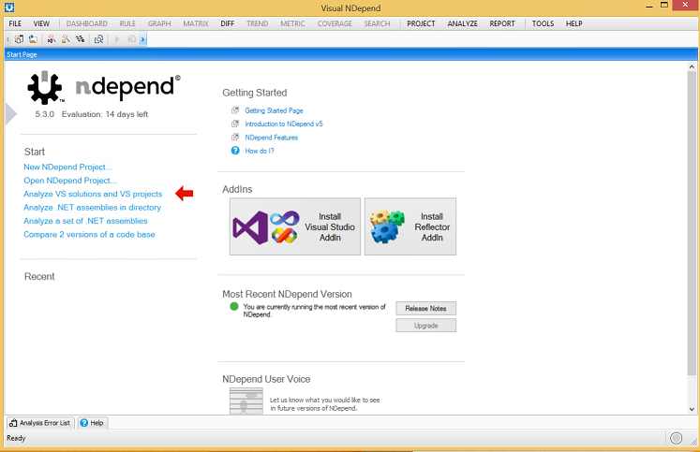Image resolution: width=700 pixels, height=452 pixels.
Task: Click the Install Reflector Addin button
Action: 410,226
